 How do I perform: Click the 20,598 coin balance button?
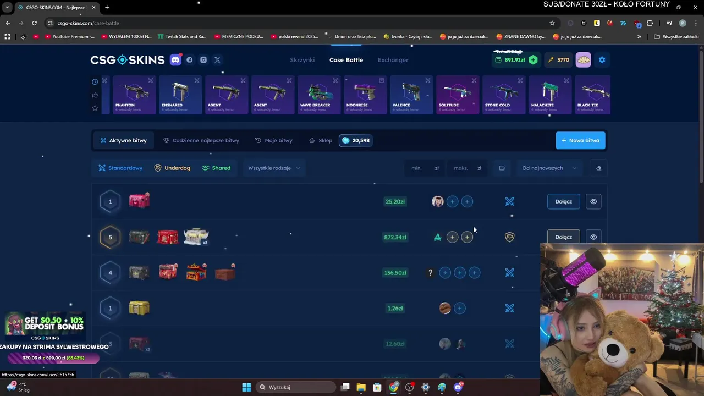pos(355,140)
